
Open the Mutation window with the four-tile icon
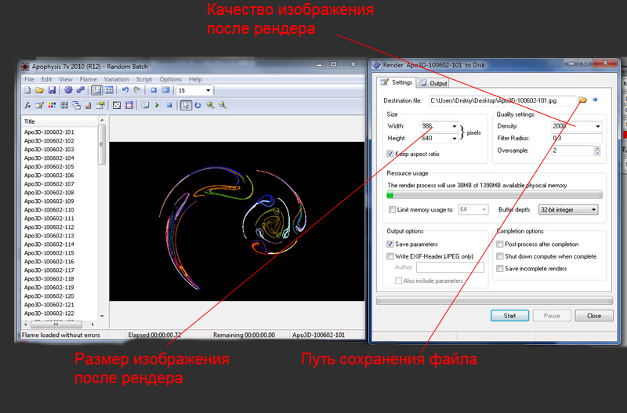(64, 106)
